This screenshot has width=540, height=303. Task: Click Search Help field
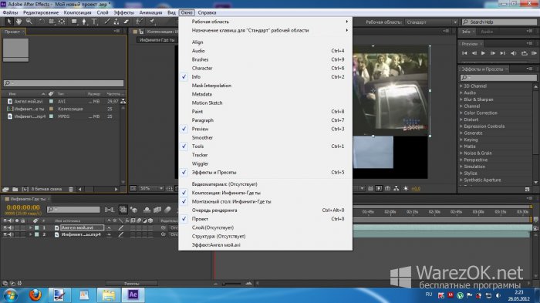[x=499, y=22]
